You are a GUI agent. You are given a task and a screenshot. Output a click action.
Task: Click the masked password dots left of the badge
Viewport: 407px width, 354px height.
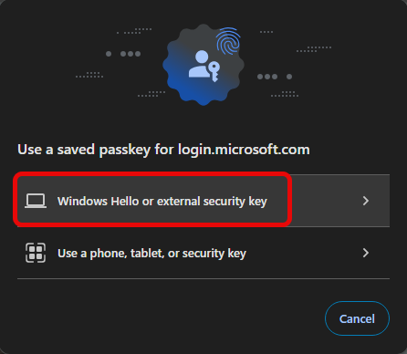pos(123,54)
